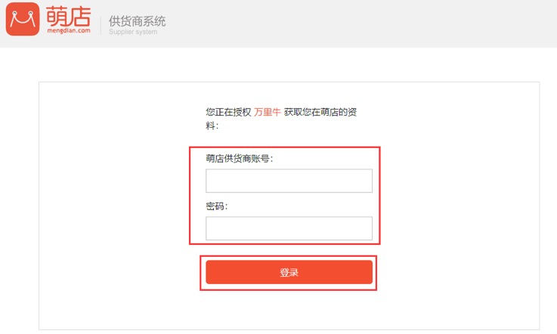557x334 pixels.
Task: Click the vertical divider beside the logo
Action: point(101,23)
